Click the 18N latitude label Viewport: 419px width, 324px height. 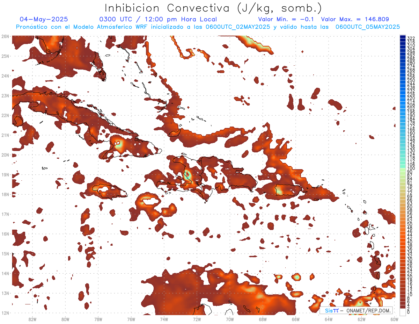(5, 194)
